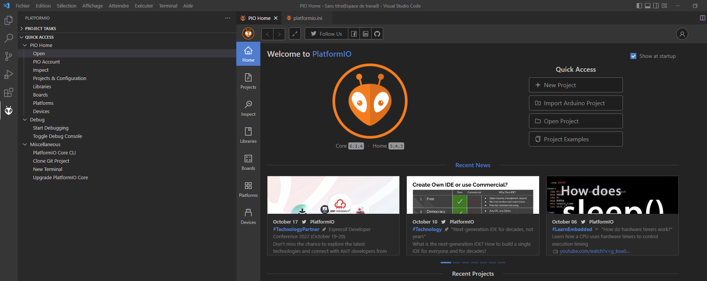Select Toggle Debug Console tree item
Image resolution: width=707 pixels, height=281 pixels.
[x=57, y=136]
